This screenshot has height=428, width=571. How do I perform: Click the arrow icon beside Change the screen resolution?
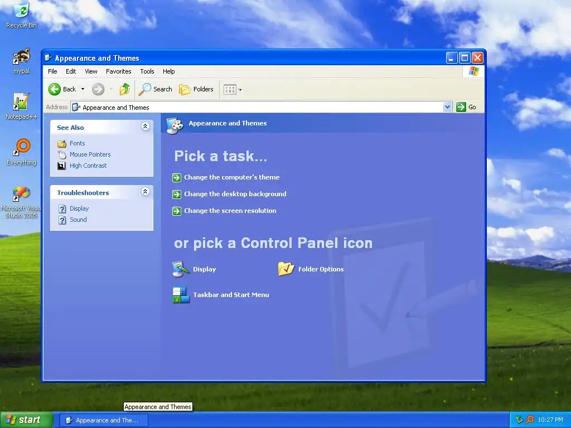pyautogui.click(x=177, y=211)
